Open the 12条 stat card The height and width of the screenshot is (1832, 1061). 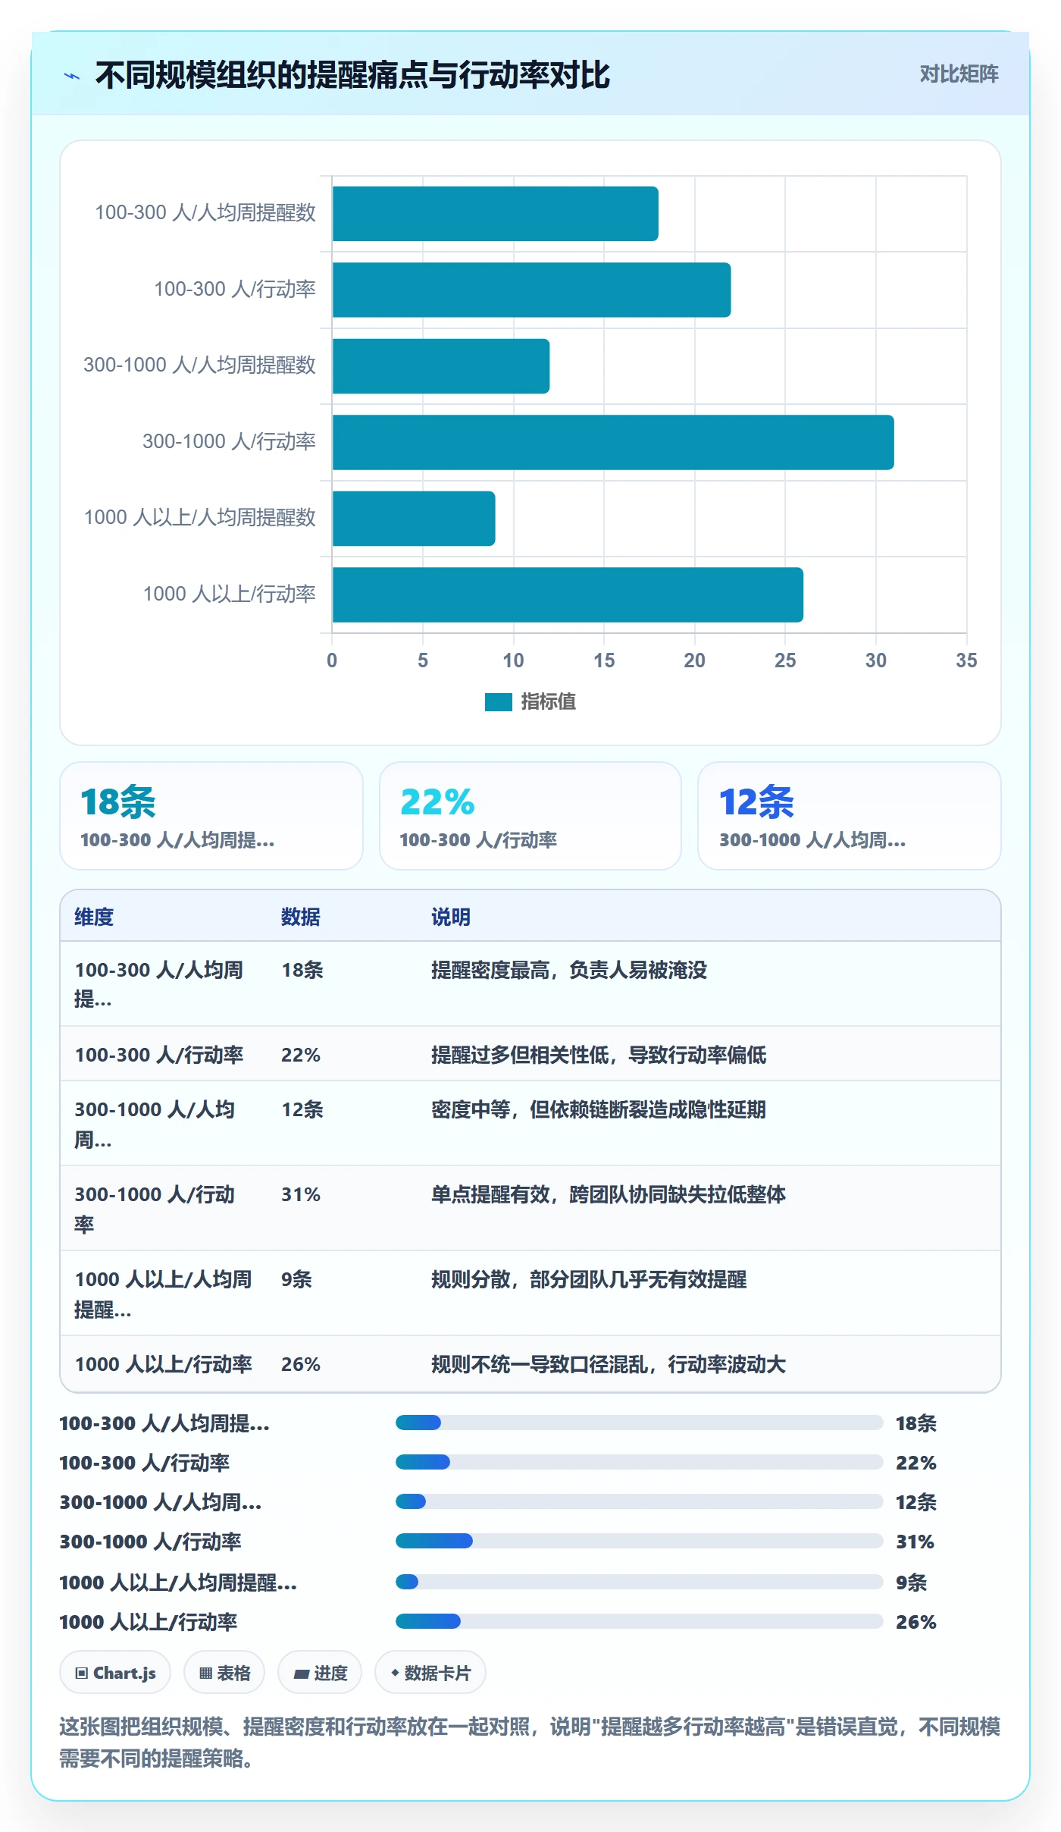click(850, 816)
